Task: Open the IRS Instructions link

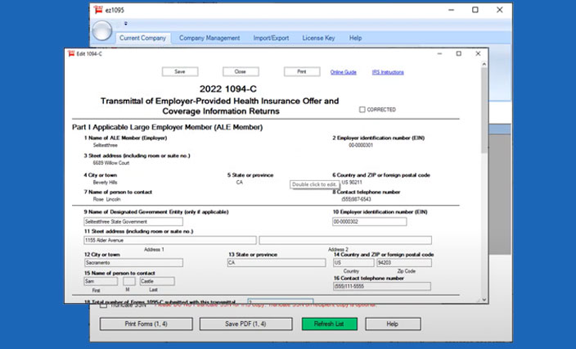Action: tap(388, 72)
